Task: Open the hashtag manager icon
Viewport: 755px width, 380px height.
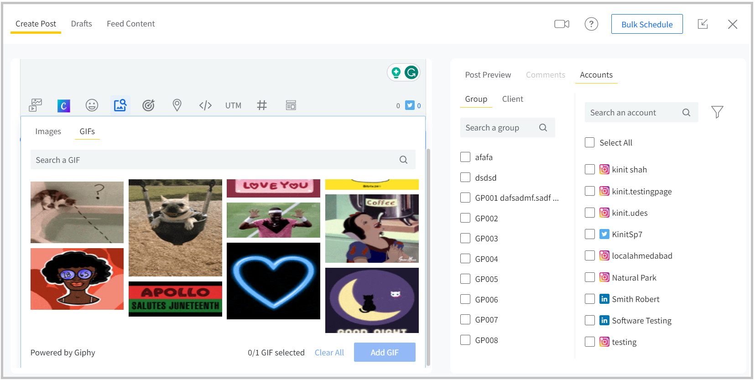Action: coord(262,105)
